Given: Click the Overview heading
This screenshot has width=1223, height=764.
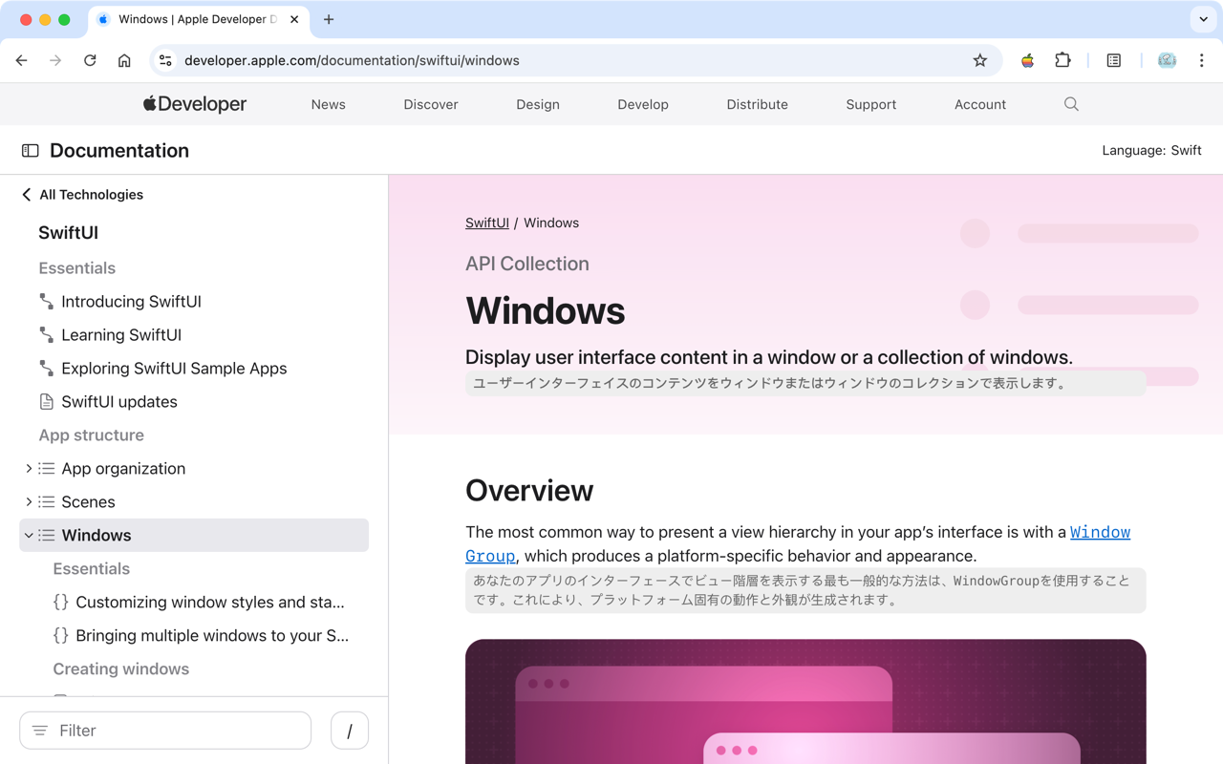Looking at the screenshot, I should pos(529,490).
